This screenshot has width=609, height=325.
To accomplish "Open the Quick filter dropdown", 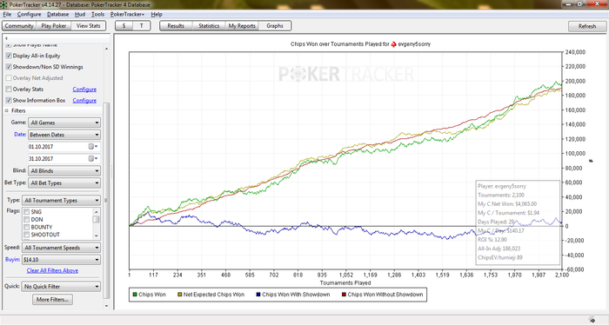I will [x=62, y=287].
